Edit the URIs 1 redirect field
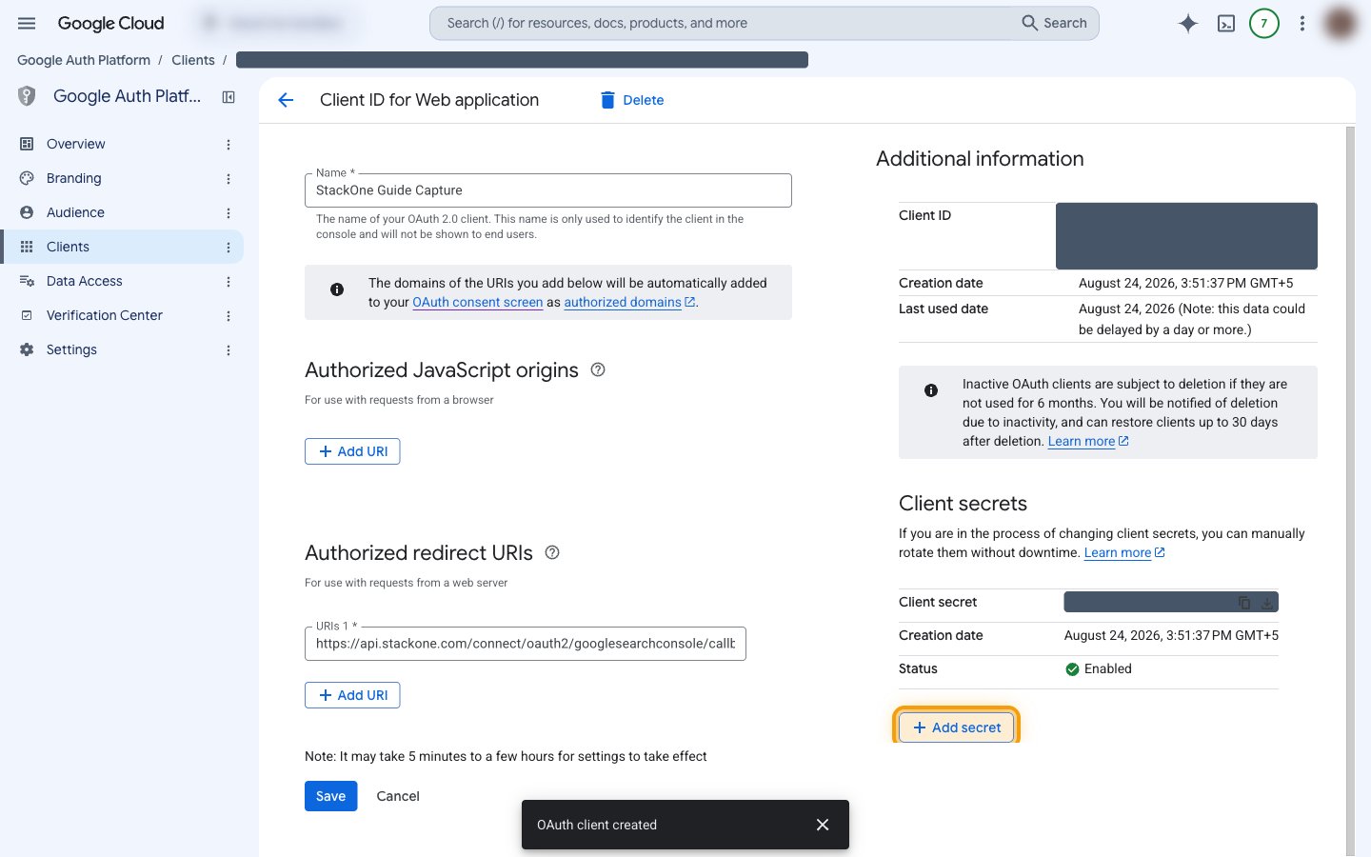The image size is (1371, 857). [x=526, y=644]
